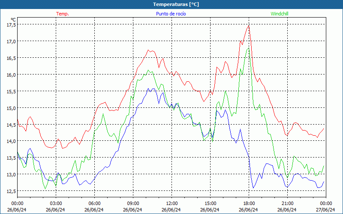Click the red temperature peak near 18:00
This screenshot has height=214, width=343.
click(249, 26)
